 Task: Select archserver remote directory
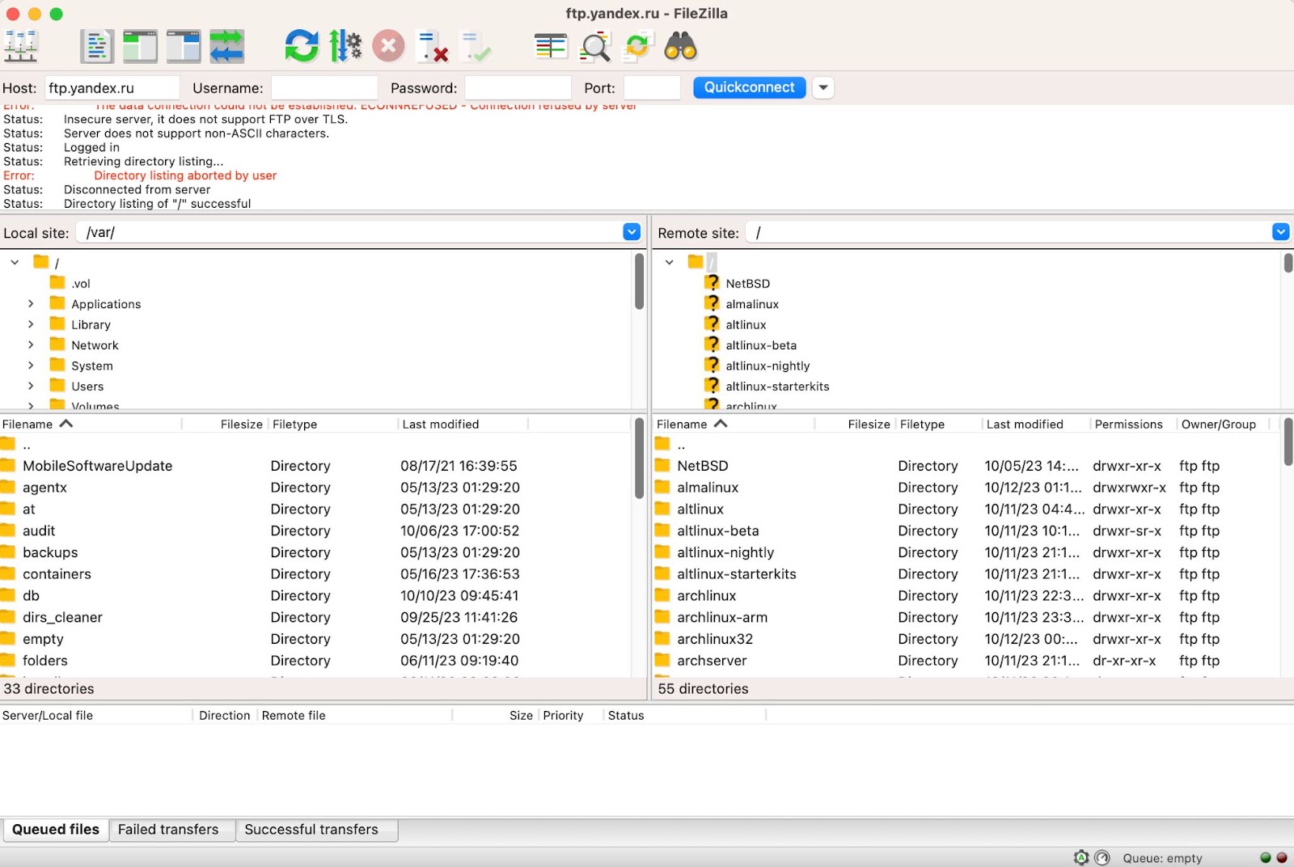point(967,661)
